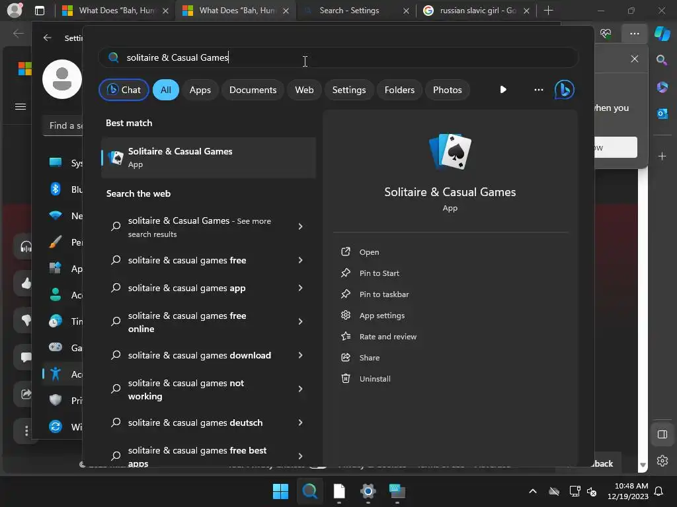The height and width of the screenshot is (507, 677).
Task: Select the Chat filter
Action: pos(124,90)
